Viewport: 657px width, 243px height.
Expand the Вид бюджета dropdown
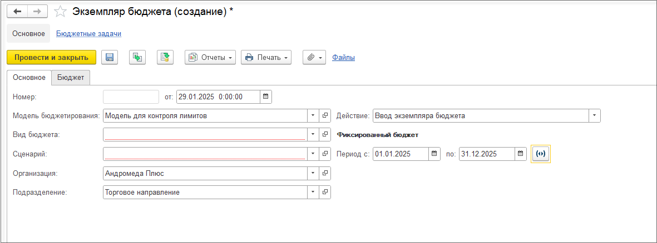313,135
